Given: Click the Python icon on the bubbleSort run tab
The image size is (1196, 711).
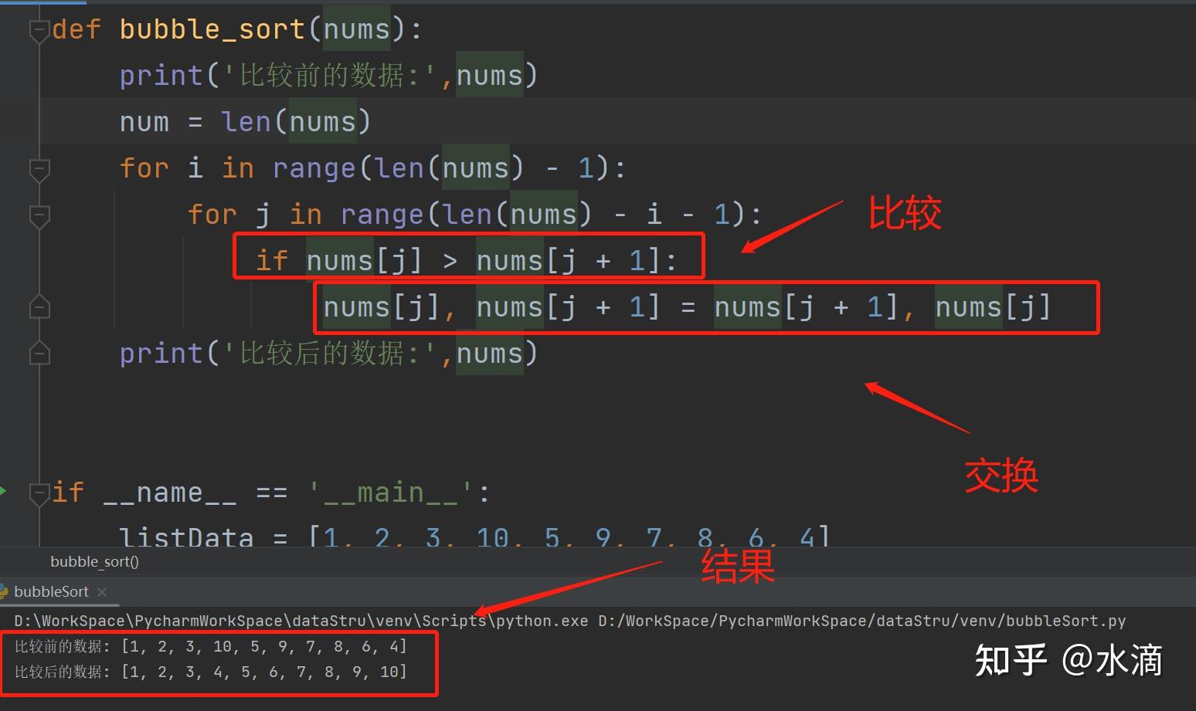Looking at the screenshot, I should point(8,591).
